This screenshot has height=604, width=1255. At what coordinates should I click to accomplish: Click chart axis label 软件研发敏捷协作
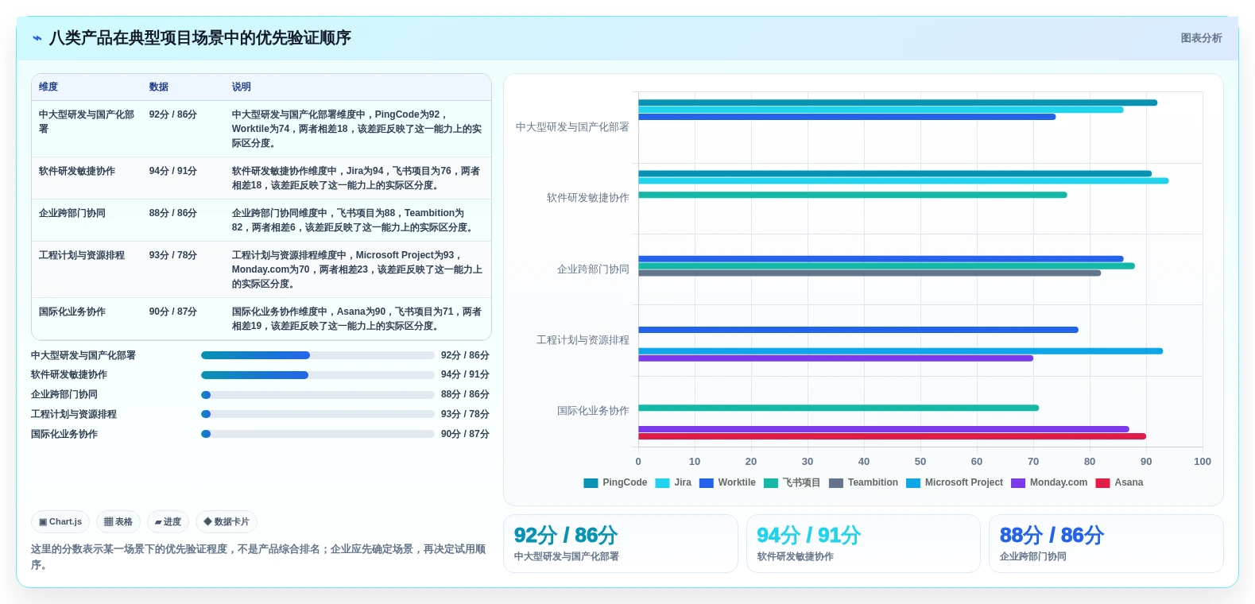tap(587, 198)
